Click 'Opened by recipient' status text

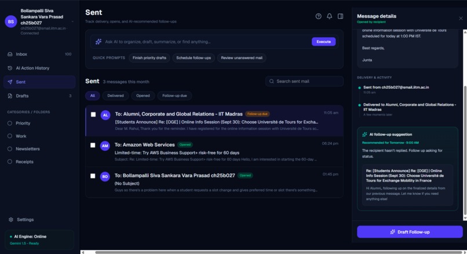371,22
